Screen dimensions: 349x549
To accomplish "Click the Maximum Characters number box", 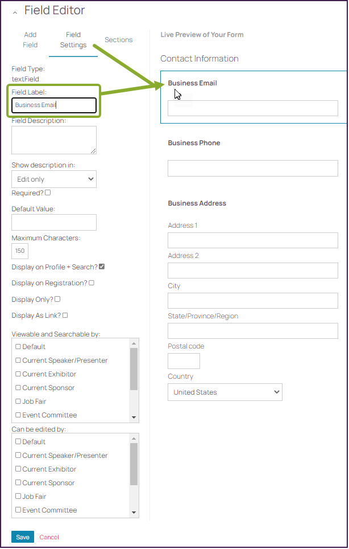I will click(x=20, y=251).
